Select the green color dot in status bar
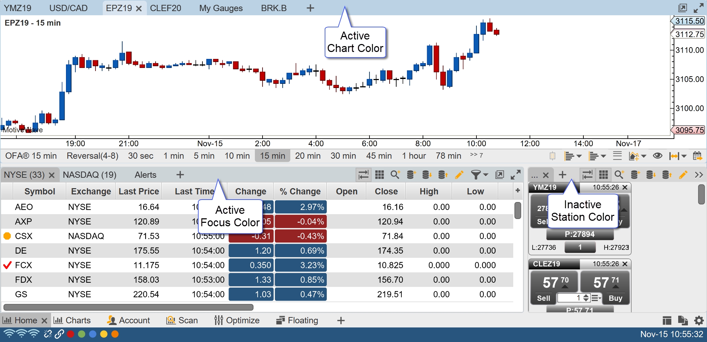The image size is (707, 342). 82,334
